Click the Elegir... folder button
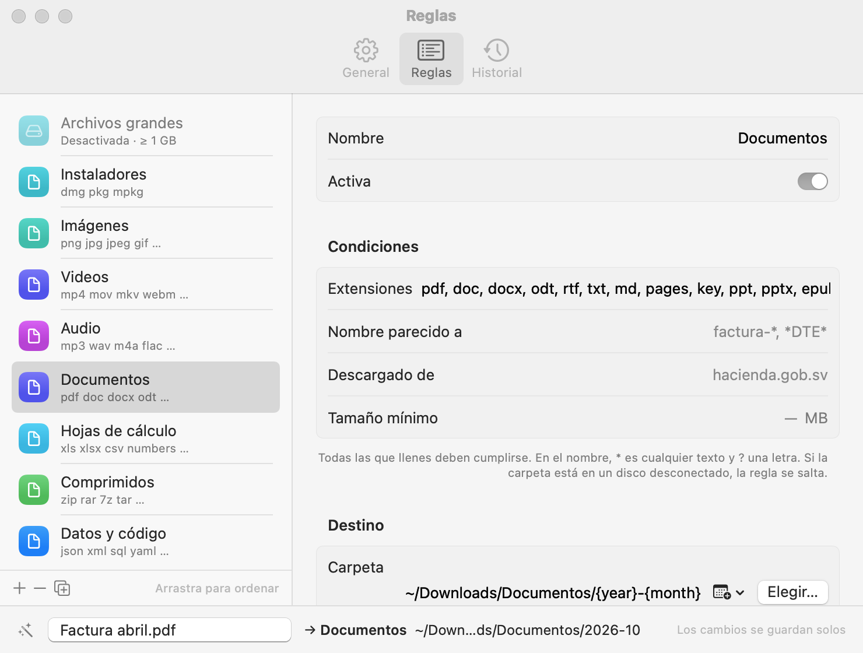 (792, 592)
